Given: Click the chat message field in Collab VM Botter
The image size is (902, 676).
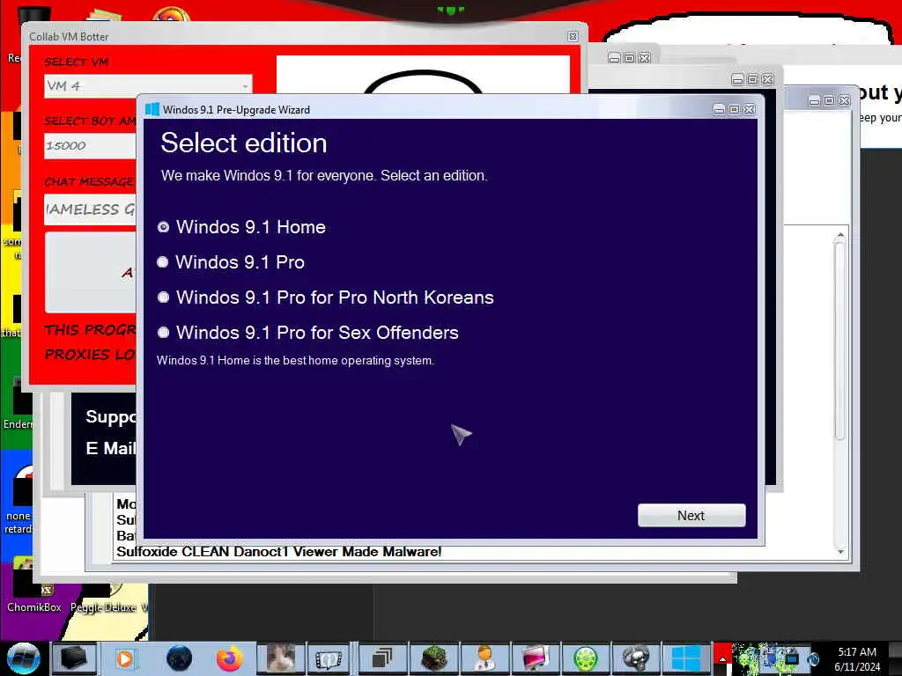Looking at the screenshot, I should point(91,209).
